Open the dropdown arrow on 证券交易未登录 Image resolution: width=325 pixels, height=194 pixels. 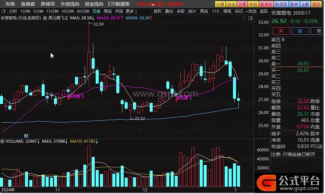coord(153,5)
